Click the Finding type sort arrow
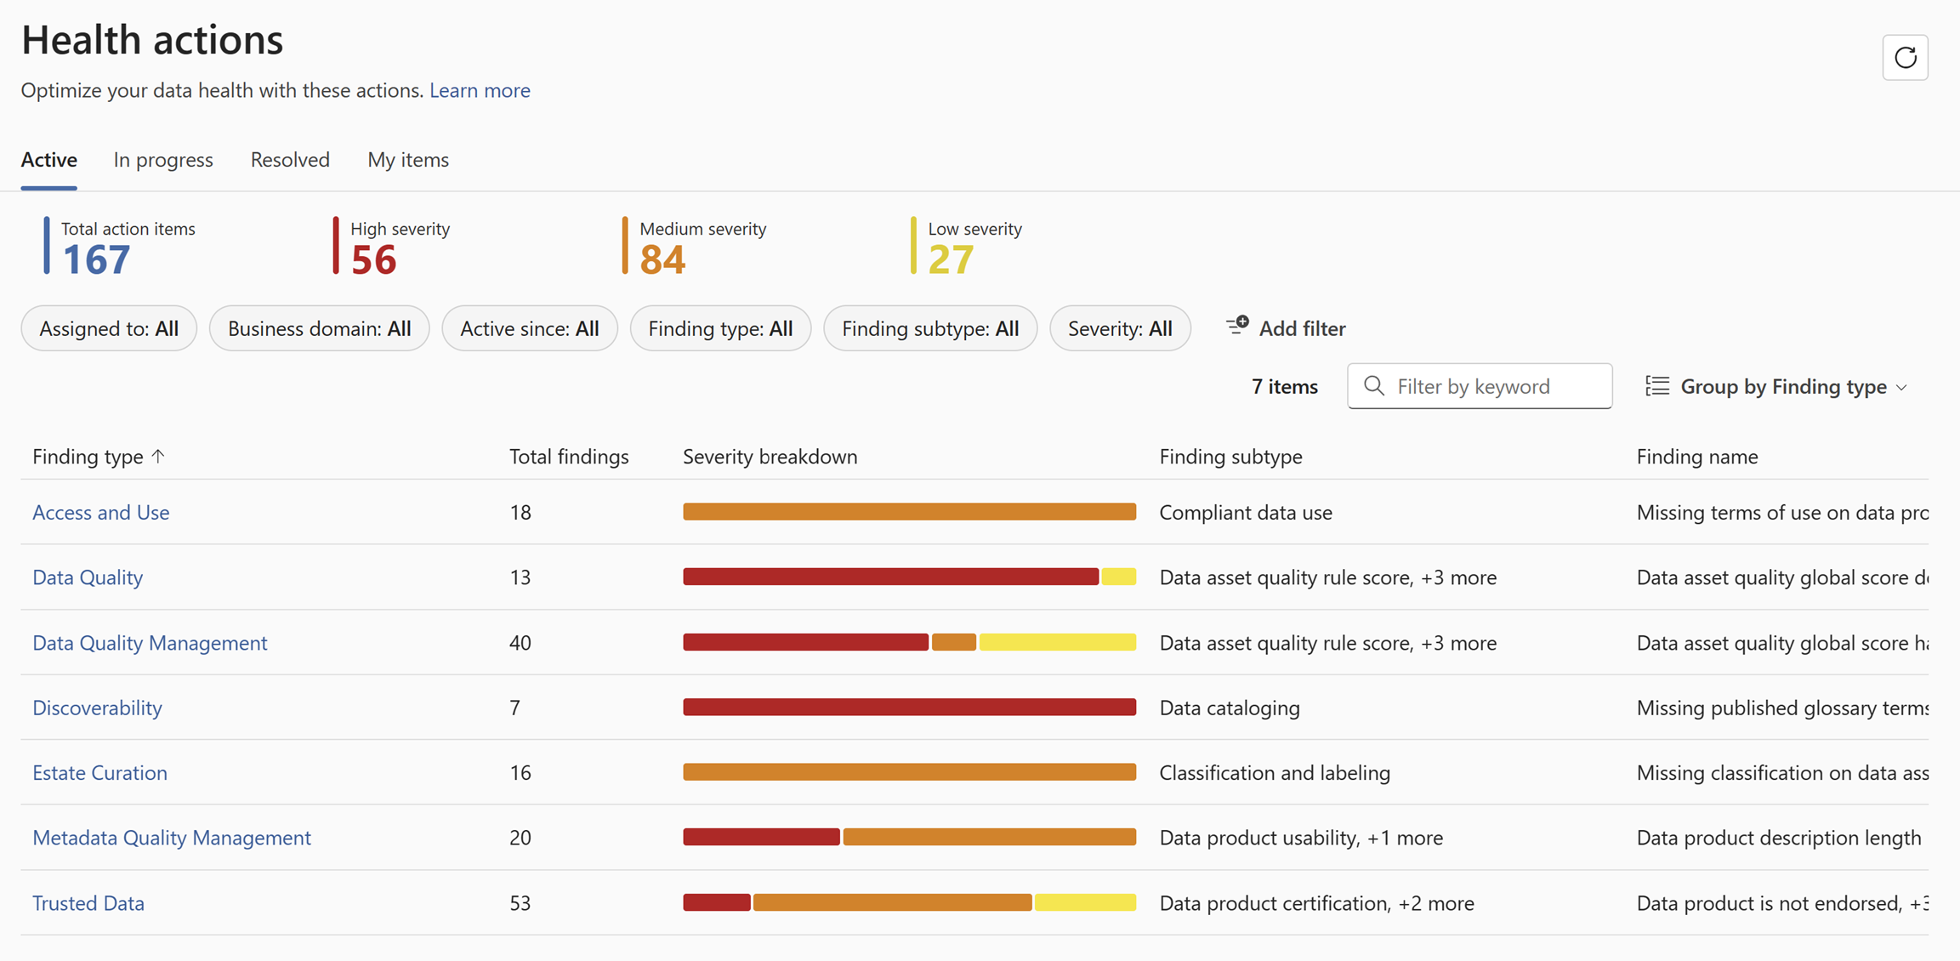The width and height of the screenshot is (1960, 961). (158, 456)
